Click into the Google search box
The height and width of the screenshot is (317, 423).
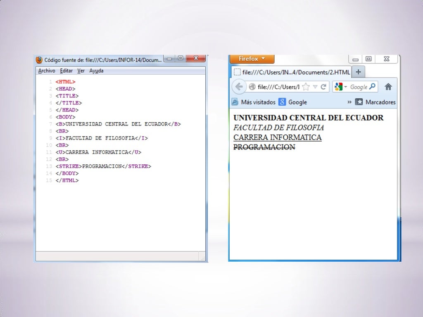pos(359,87)
